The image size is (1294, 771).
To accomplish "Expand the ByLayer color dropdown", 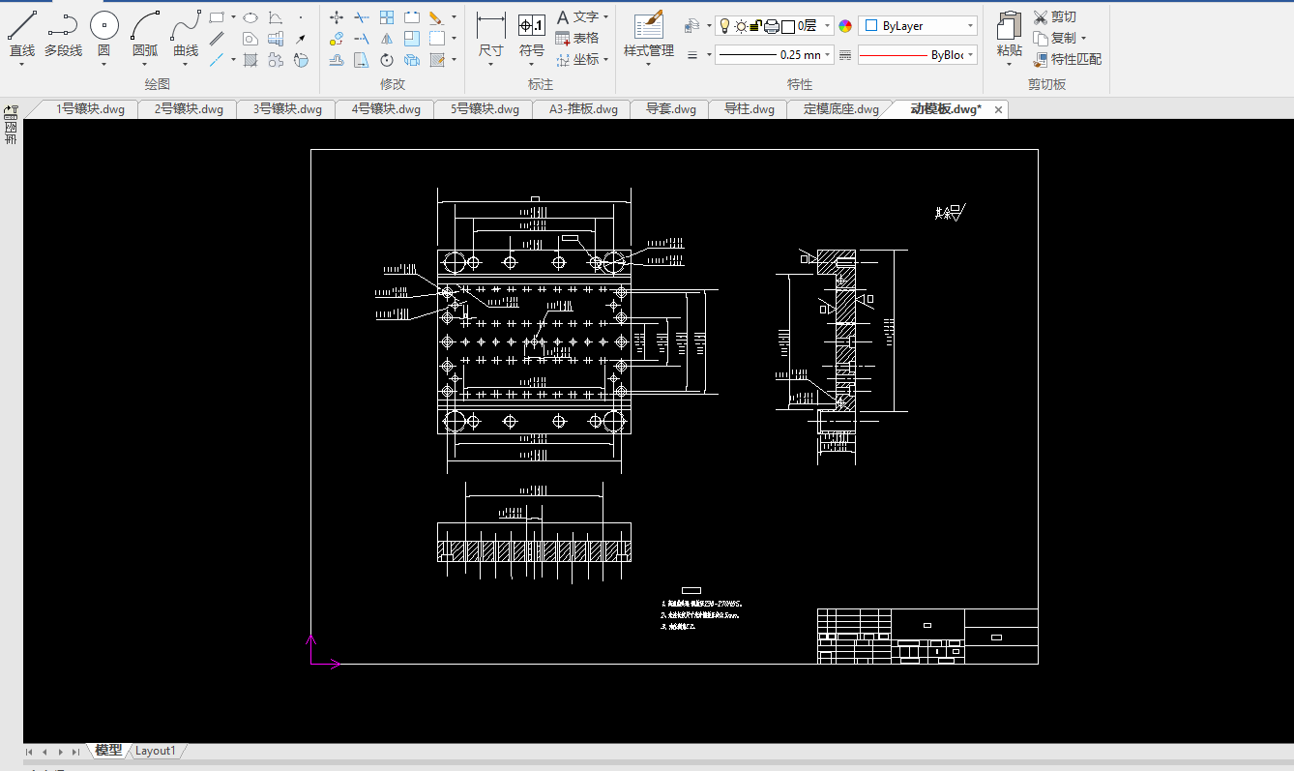I will pos(970,26).
